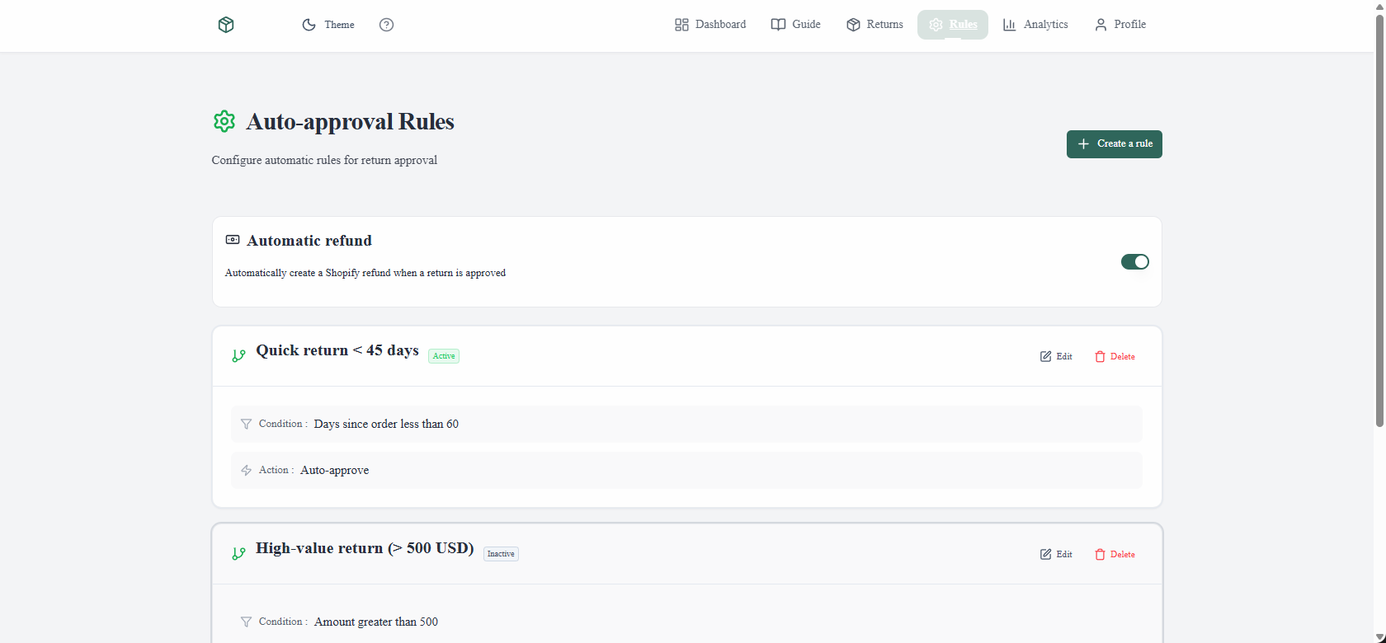1386x643 pixels.
Task: Toggle dark mode with the Theme button
Action: (328, 25)
